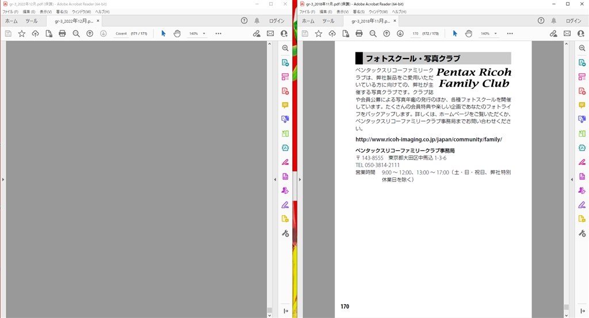Collapse tools pane arrow in right window
Viewport: 589px width, 318px height.
tap(572, 180)
